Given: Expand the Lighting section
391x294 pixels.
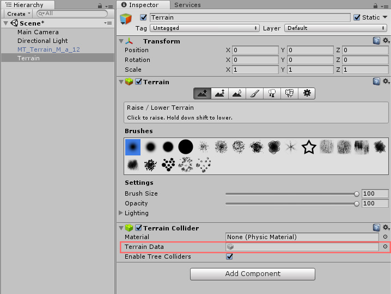Looking at the screenshot, I should click(x=121, y=213).
